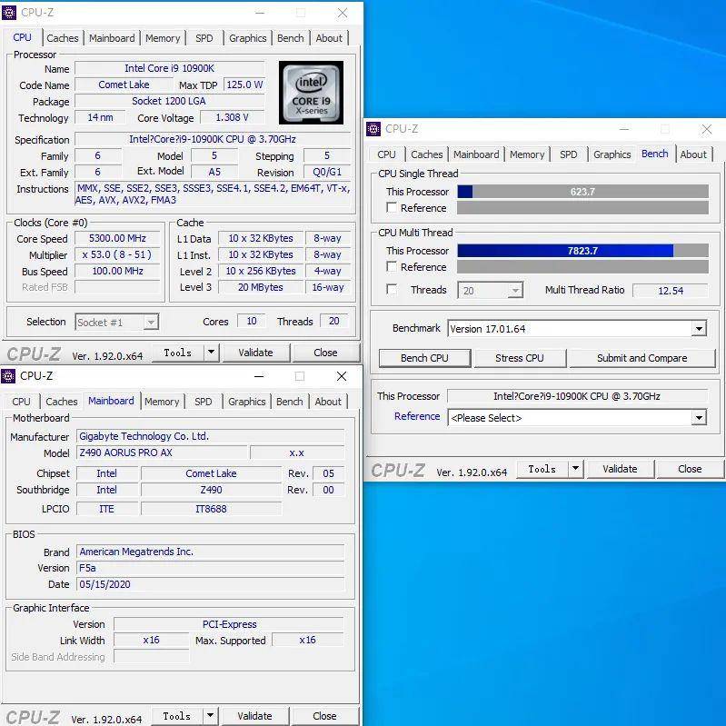
Task: Close the CPU-Z Bench window with the X
Action: pos(706,130)
